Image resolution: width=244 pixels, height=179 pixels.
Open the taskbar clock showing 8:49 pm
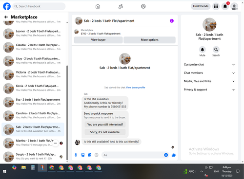pos(227,171)
